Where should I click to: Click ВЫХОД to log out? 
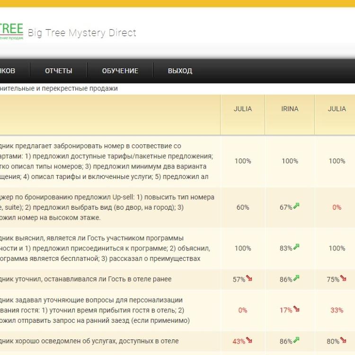[180, 71]
